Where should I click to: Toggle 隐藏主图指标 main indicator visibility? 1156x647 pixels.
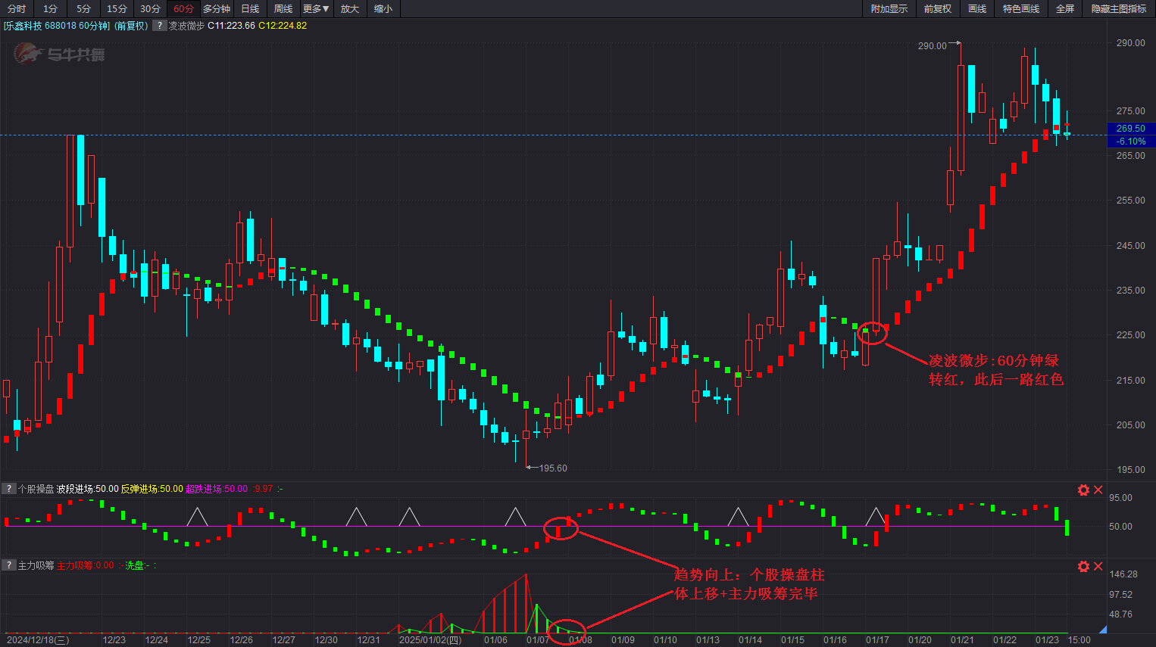pyautogui.click(x=1119, y=9)
